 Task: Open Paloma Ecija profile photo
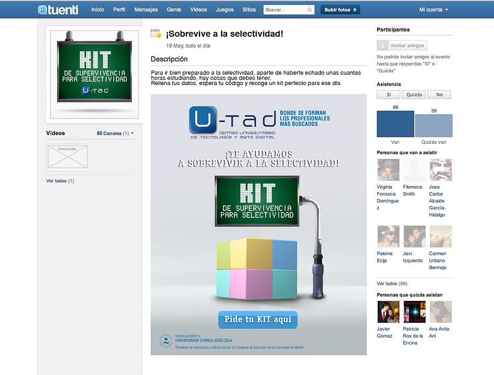coord(388,236)
